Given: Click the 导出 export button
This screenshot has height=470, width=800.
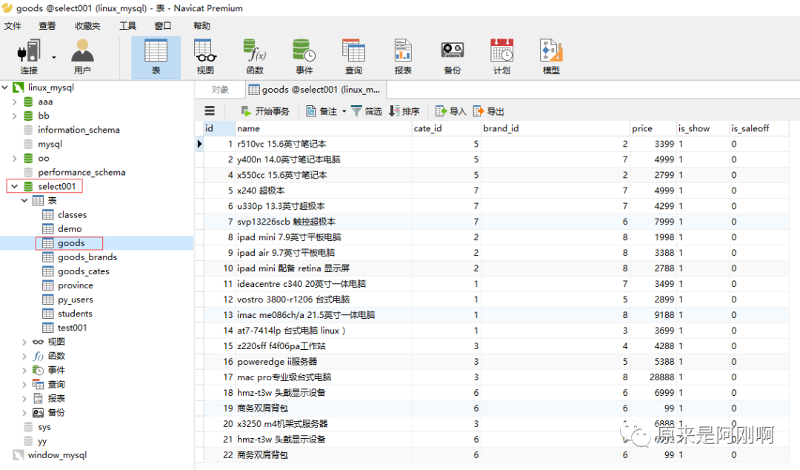Looking at the screenshot, I should coord(489,111).
